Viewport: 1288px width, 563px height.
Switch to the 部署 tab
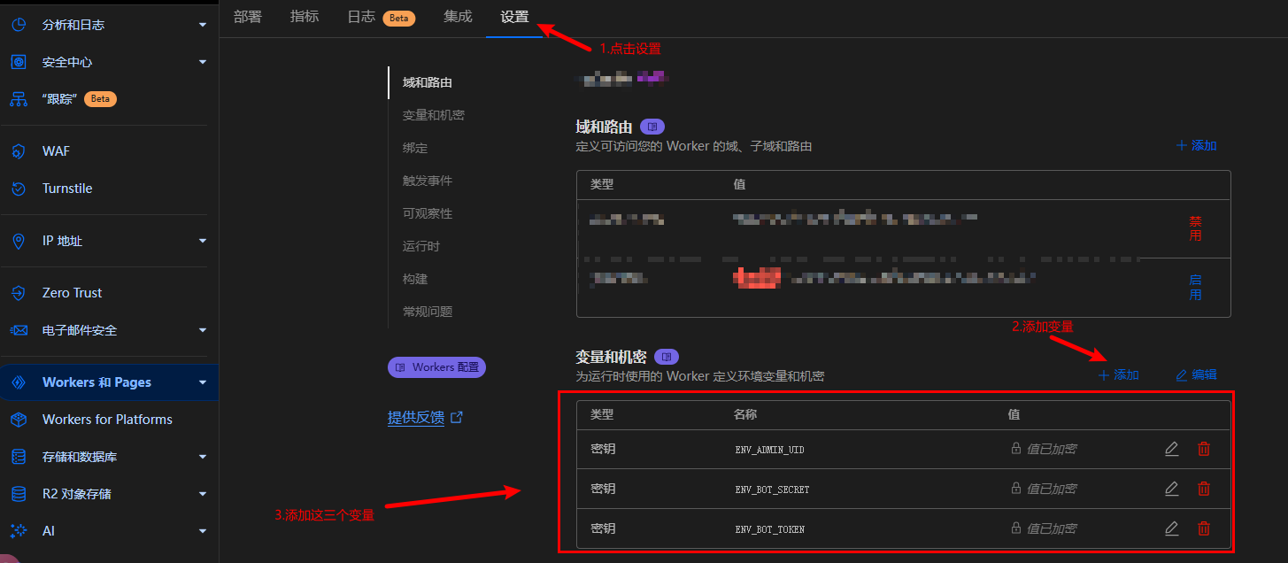click(x=248, y=17)
